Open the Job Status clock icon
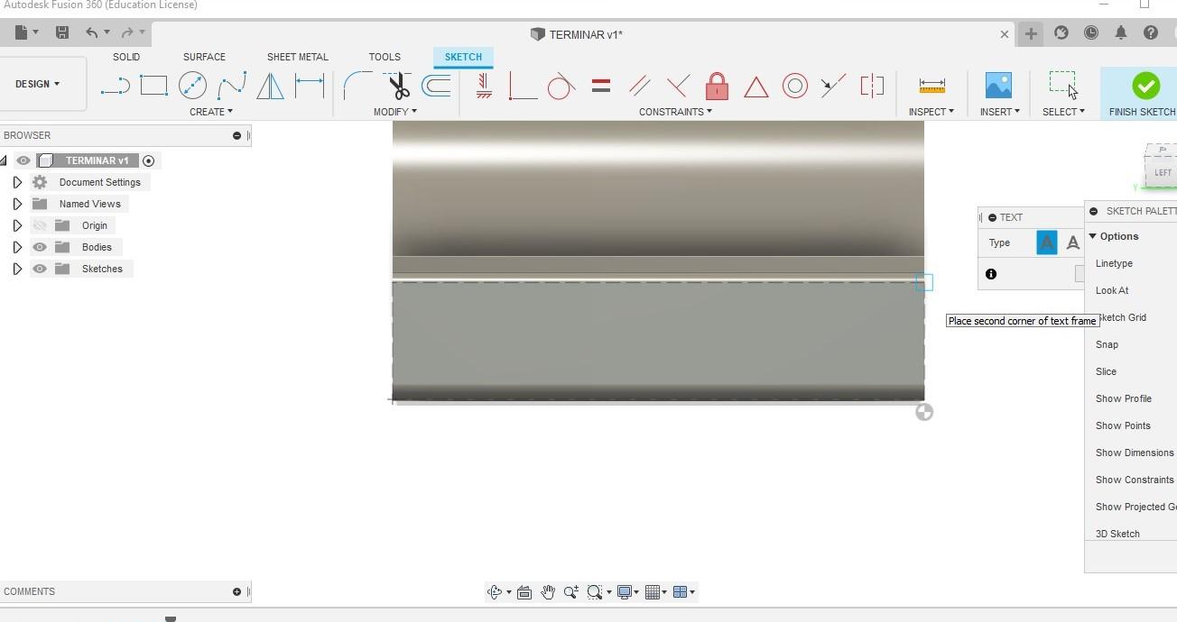 coord(1090,33)
